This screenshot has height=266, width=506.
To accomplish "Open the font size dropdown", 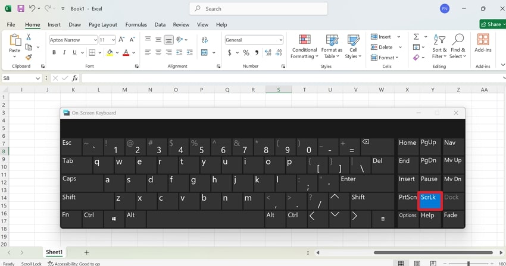I will tap(113, 40).
